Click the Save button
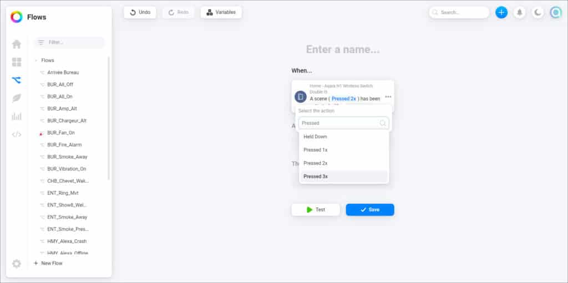Screen dimensions: 568x283 pyautogui.click(x=370, y=210)
